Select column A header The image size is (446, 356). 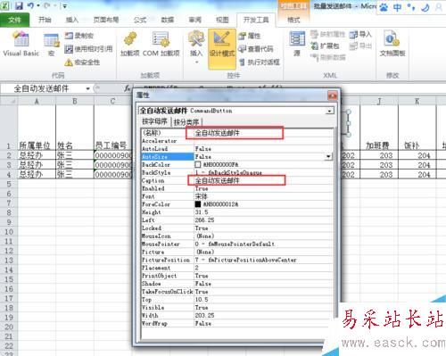coord(37,101)
